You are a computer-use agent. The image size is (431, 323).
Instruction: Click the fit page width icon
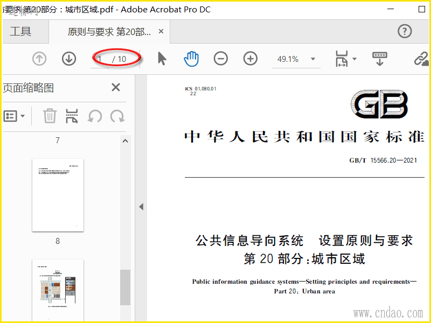tap(342, 59)
